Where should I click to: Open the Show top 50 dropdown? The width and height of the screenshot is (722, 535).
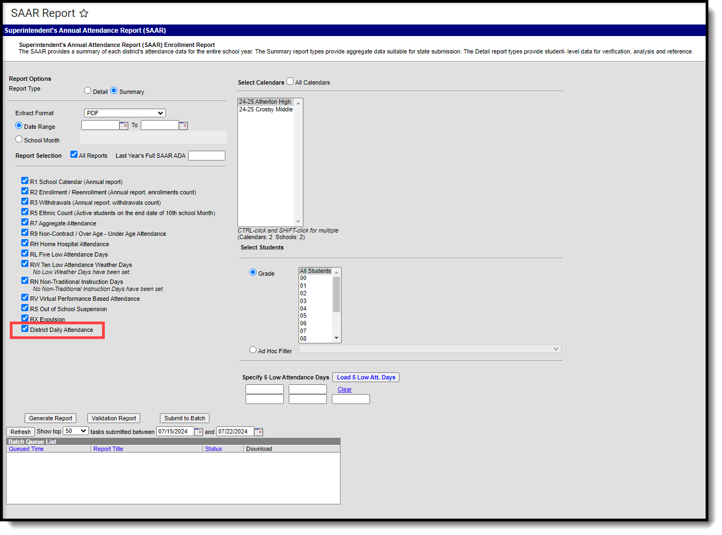(76, 431)
